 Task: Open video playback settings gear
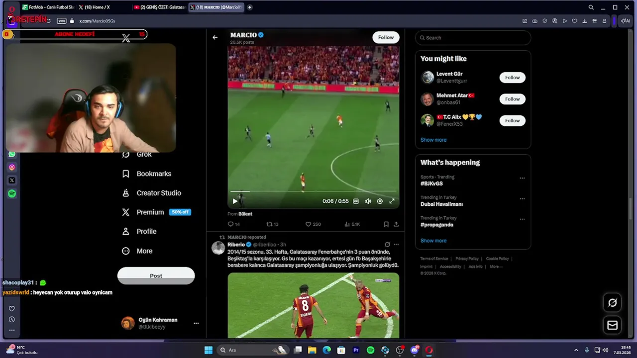380,201
